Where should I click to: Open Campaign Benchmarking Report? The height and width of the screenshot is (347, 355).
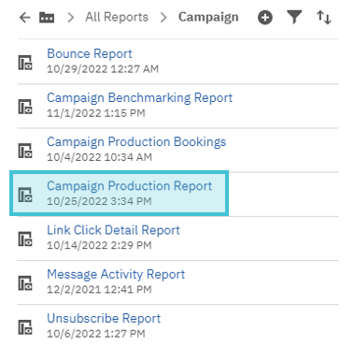tap(139, 98)
